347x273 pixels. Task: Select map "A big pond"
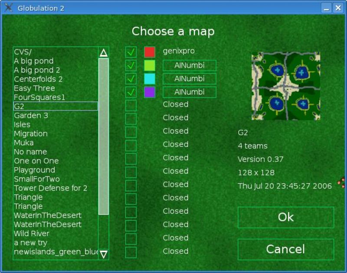point(56,61)
